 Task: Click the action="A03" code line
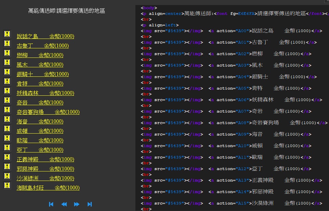pyautogui.click(x=226, y=65)
